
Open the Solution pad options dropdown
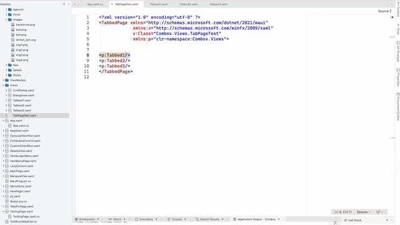click(64, 4)
